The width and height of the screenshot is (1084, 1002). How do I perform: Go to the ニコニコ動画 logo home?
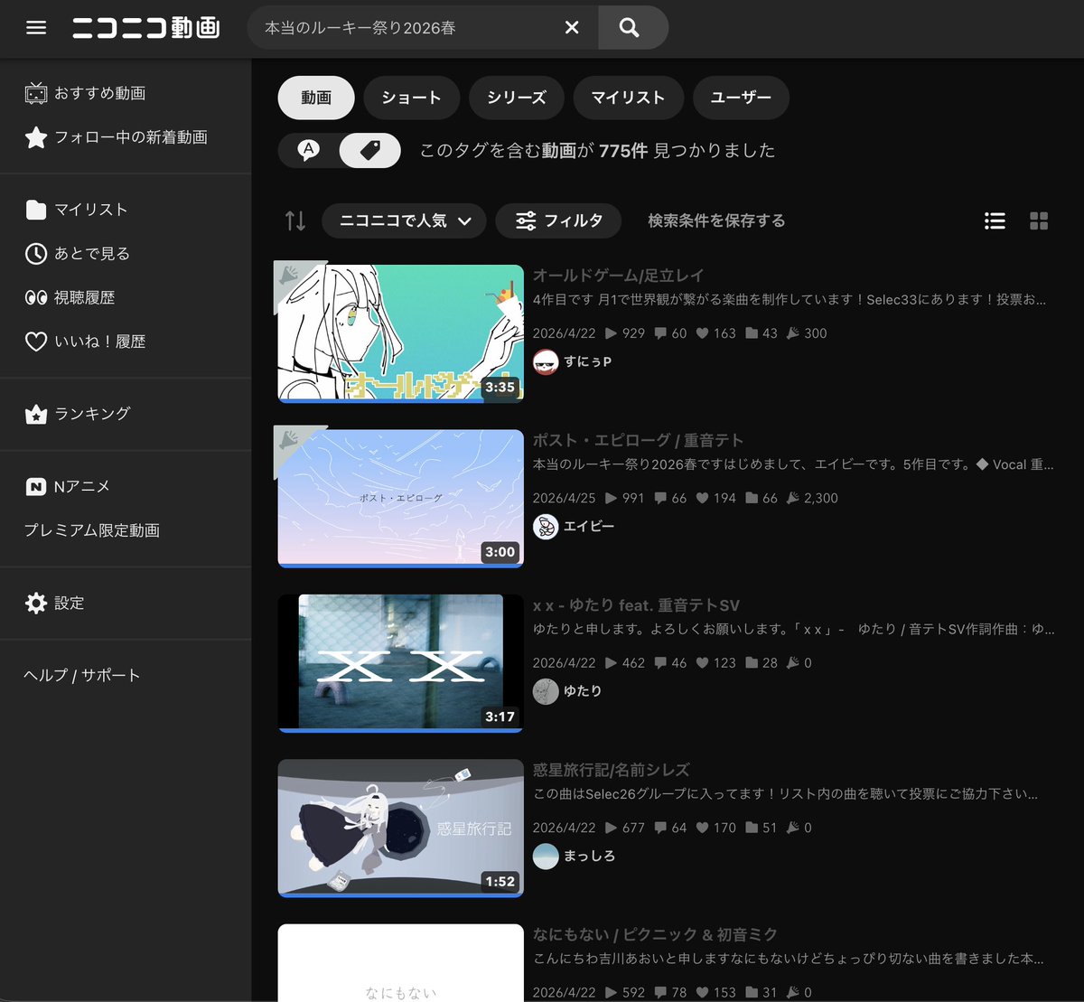(146, 28)
